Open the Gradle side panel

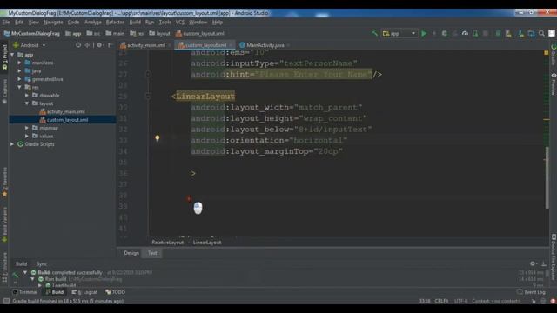coord(554,55)
